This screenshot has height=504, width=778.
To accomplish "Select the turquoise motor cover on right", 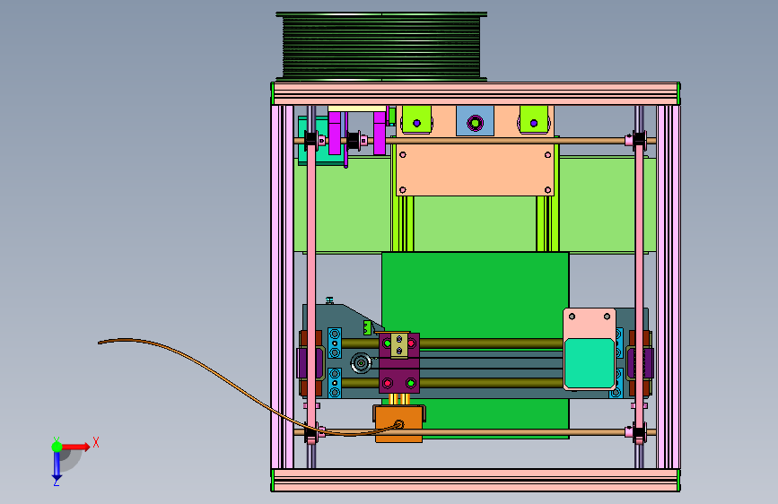I will [589, 362].
